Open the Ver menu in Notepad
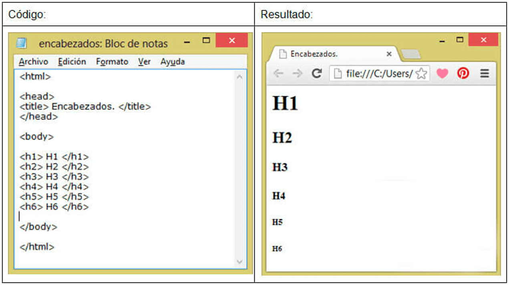 tap(144, 61)
